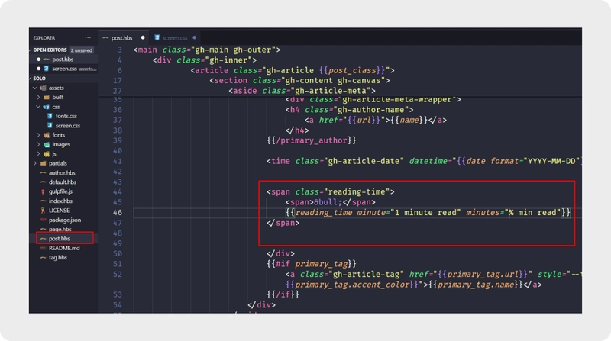
Task: Click the author.hbs handlebars icon
Action: pyautogui.click(x=43, y=173)
